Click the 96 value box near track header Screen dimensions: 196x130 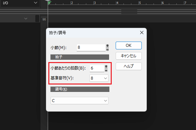44,19
